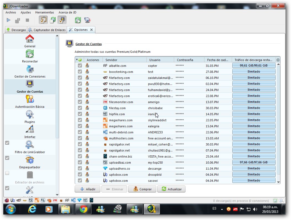Click the volume icon in system tray

pyautogui.click(x=255, y=209)
